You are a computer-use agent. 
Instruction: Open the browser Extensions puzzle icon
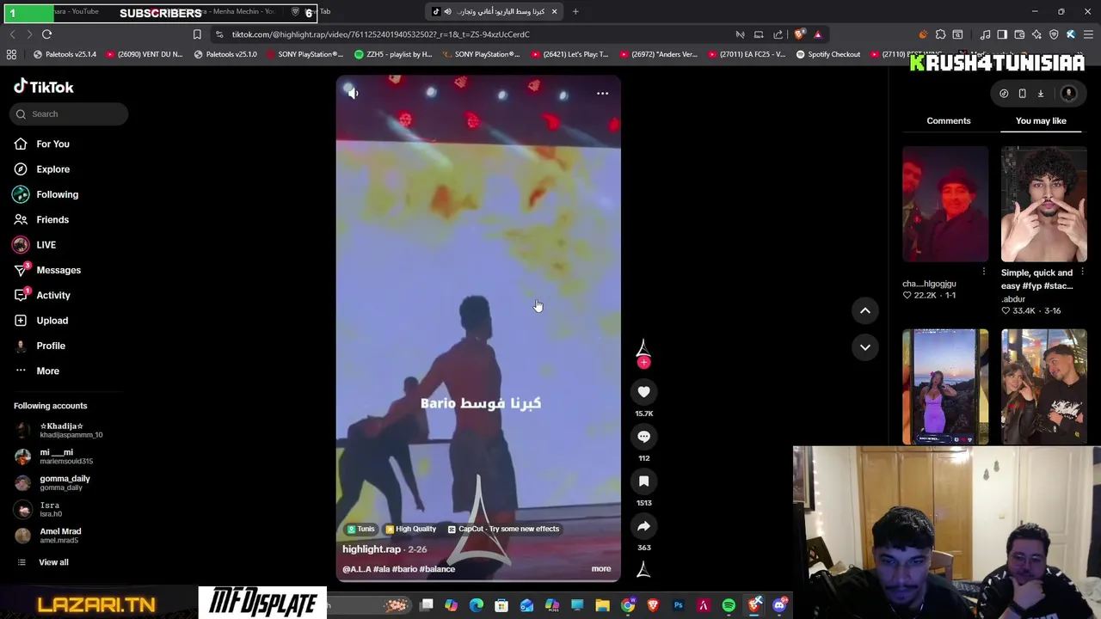pyautogui.click(x=940, y=34)
